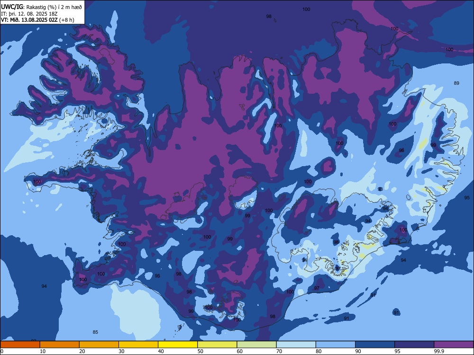Click the pale blue 70–80 legend swatch

click(x=296, y=345)
